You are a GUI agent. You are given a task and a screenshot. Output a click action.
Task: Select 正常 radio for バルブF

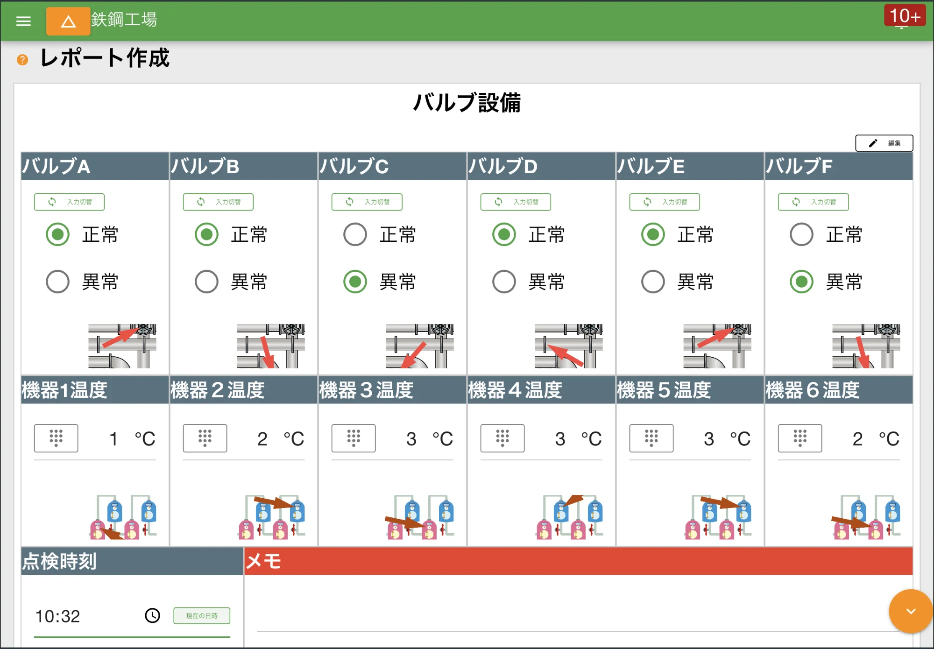point(801,235)
